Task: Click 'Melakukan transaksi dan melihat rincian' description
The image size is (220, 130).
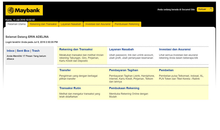Action: (81, 58)
